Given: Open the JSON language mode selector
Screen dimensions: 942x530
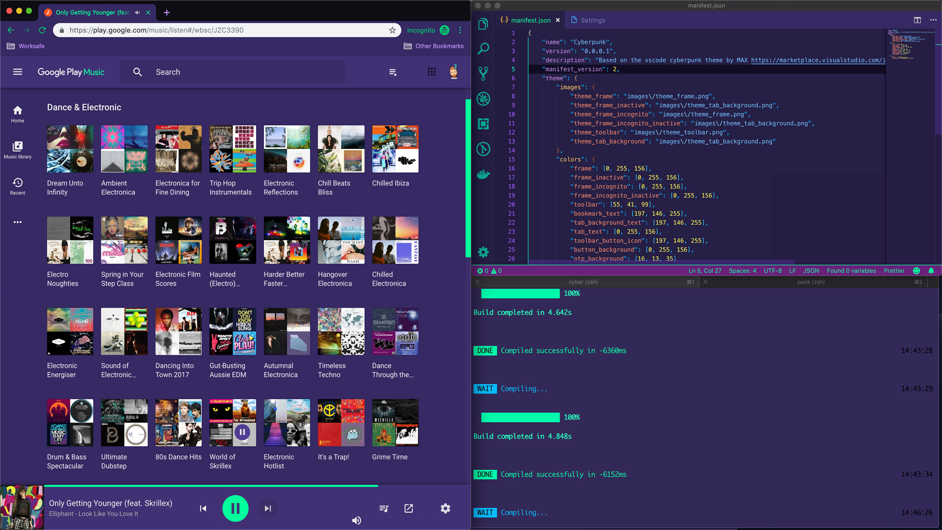Looking at the screenshot, I should (811, 271).
